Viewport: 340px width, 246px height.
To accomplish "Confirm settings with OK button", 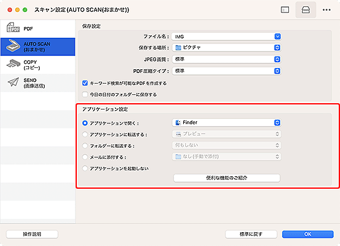I will tap(308, 234).
